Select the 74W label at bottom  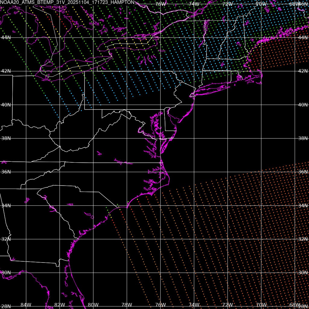coord(194,305)
